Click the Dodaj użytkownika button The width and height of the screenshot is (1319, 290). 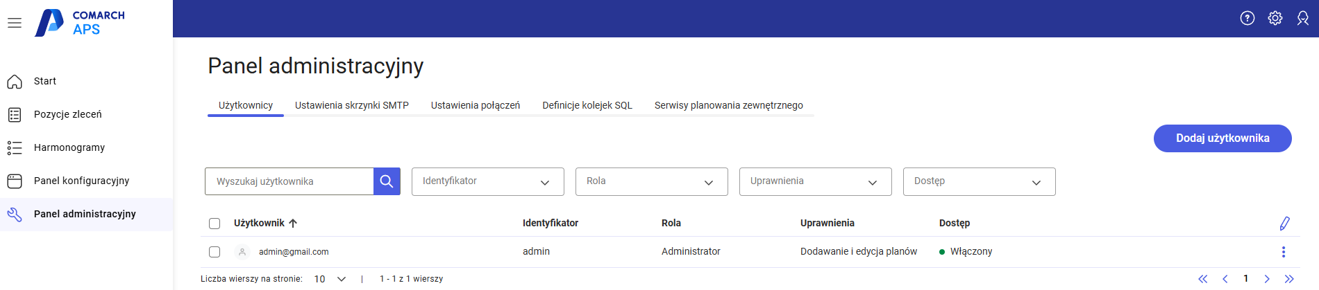[1222, 138]
